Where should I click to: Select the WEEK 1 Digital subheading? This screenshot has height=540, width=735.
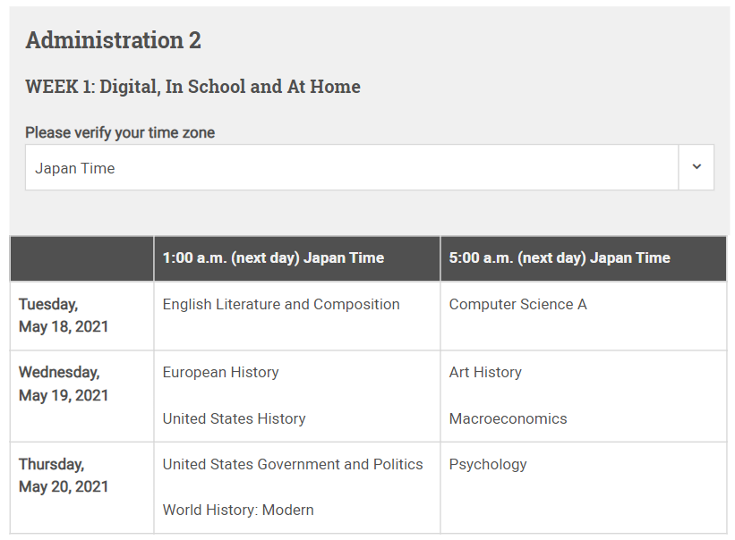(192, 87)
